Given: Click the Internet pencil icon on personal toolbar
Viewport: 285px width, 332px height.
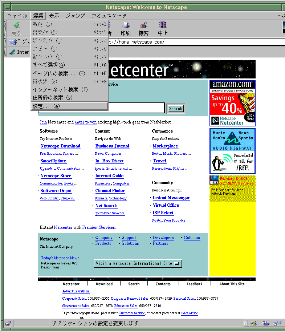Looking at the screenshot, I should click(12, 52).
